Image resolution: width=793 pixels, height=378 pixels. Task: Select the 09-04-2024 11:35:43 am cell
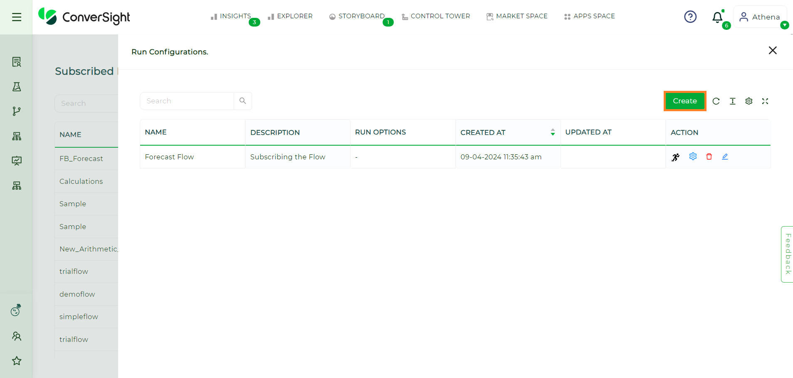tap(508, 157)
